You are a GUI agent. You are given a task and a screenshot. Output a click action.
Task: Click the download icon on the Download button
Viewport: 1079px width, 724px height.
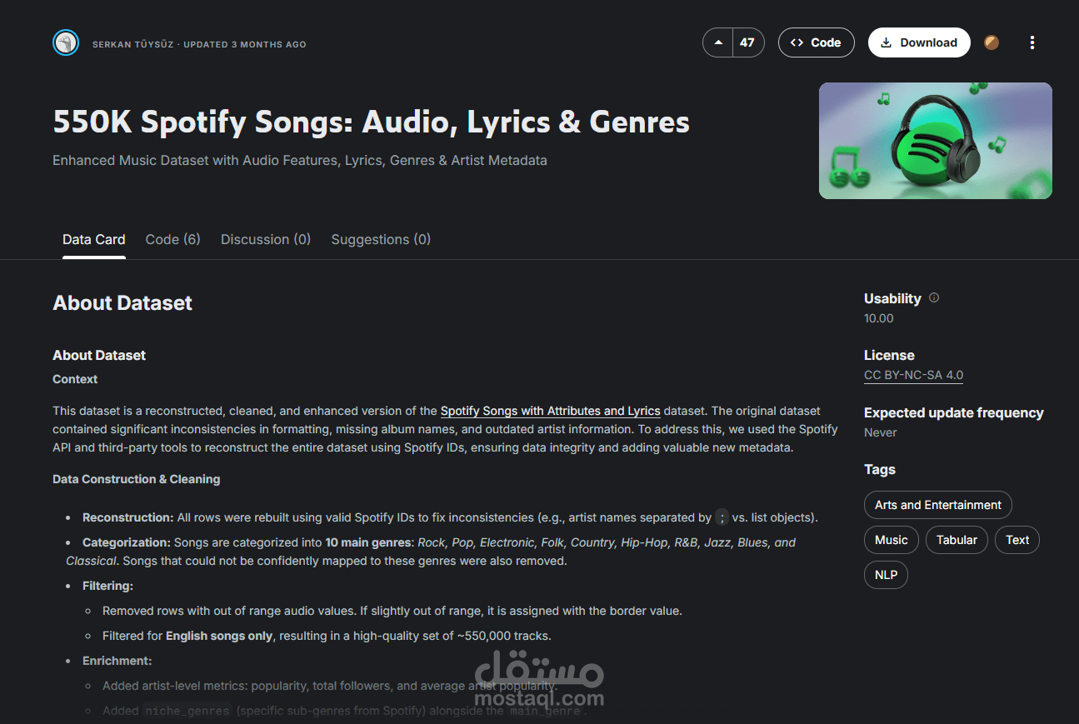[886, 42]
